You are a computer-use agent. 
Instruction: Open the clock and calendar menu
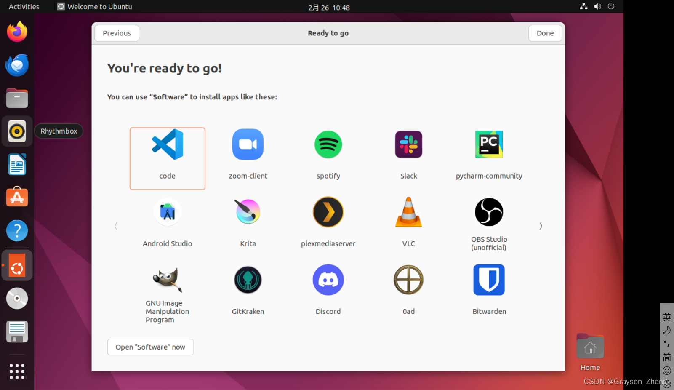pyautogui.click(x=329, y=7)
